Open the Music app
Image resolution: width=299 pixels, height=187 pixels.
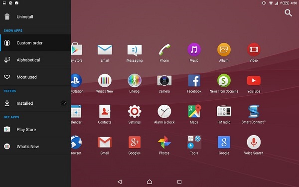pyautogui.click(x=194, y=53)
